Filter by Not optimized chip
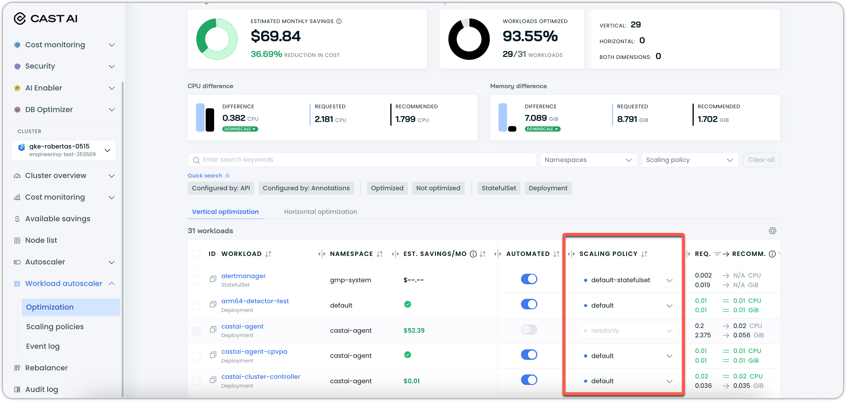846x401 pixels. click(x=438, y=188)
